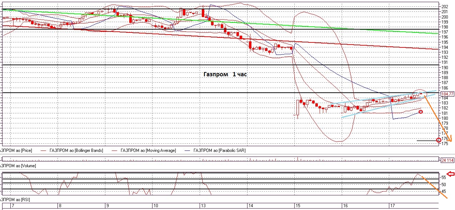Screen dimensions: 455x210
Task: Click the ГАЗПРОМ ао [RSI] panel label
Action: (15, 200)
